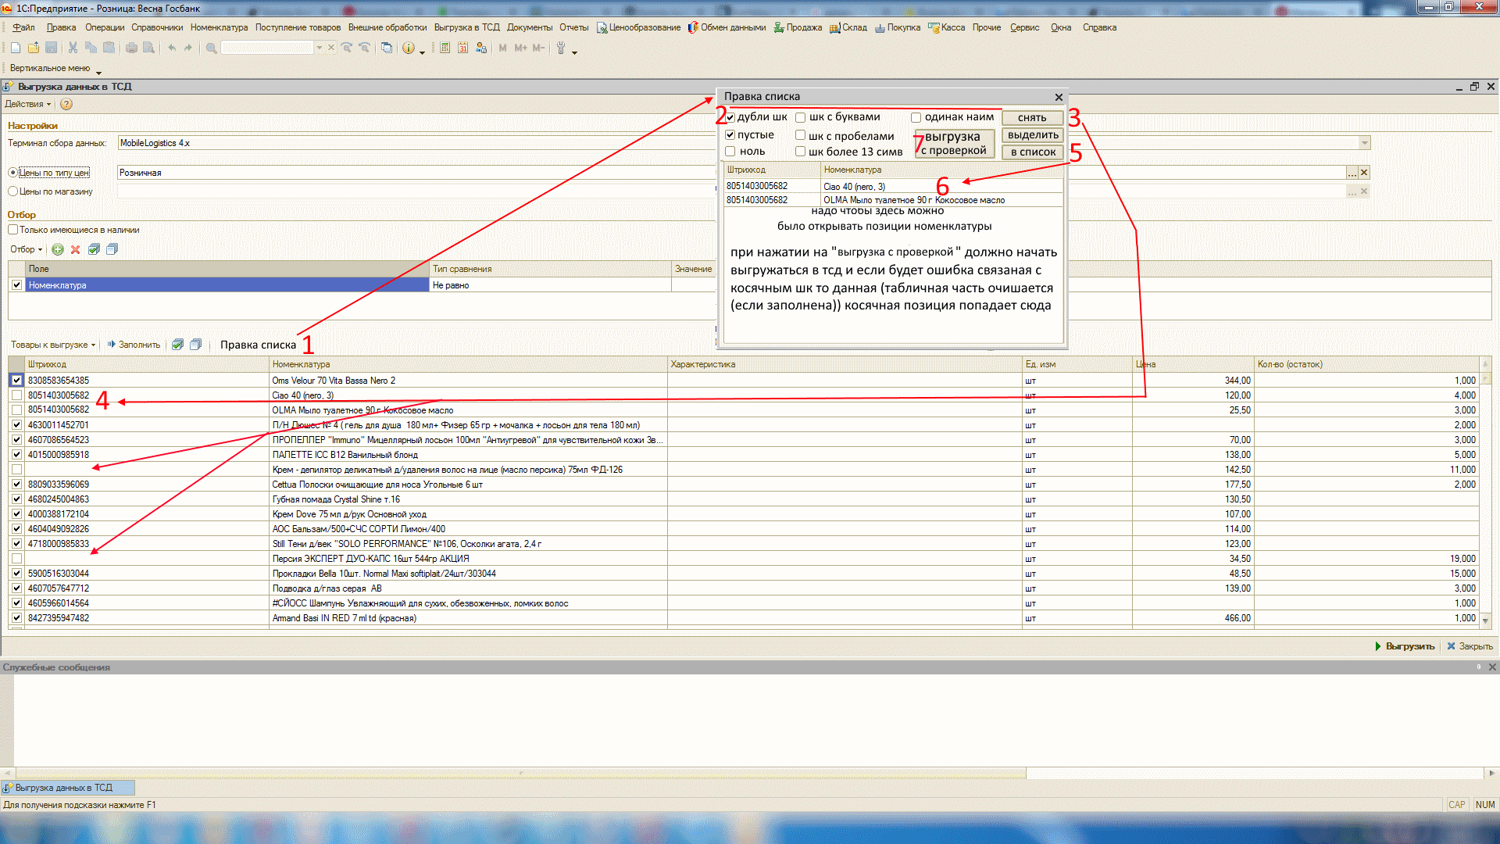Select the 'Цены по магазину' radio button
Viewport: 1500px width, 844px height.
click(x=13, y=191)
